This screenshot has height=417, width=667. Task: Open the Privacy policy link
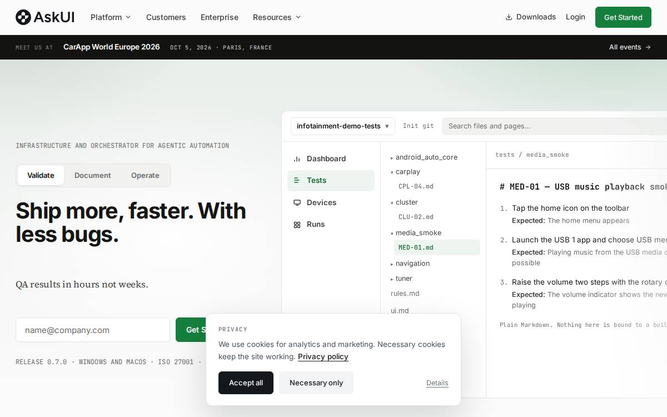323,357
